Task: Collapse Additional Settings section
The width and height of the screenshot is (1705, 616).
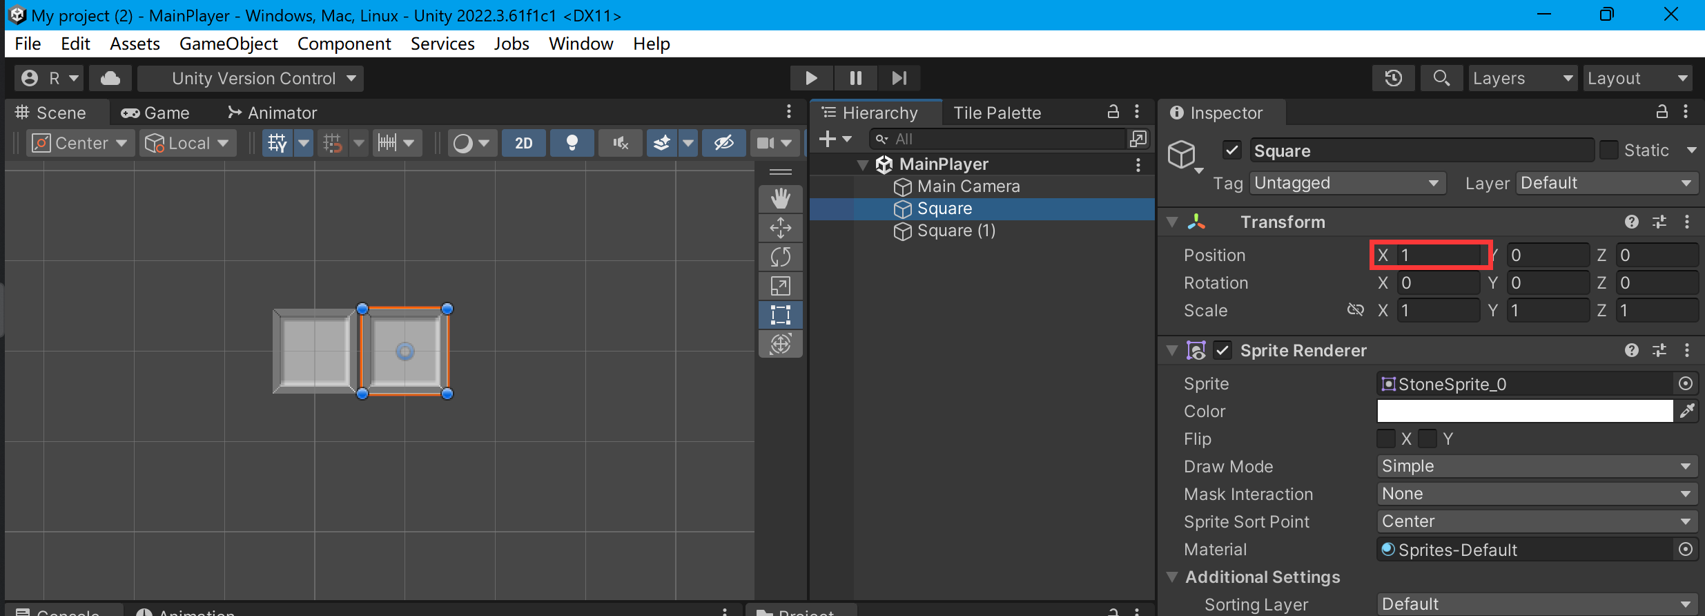Action: click(x=1172, y=577)
